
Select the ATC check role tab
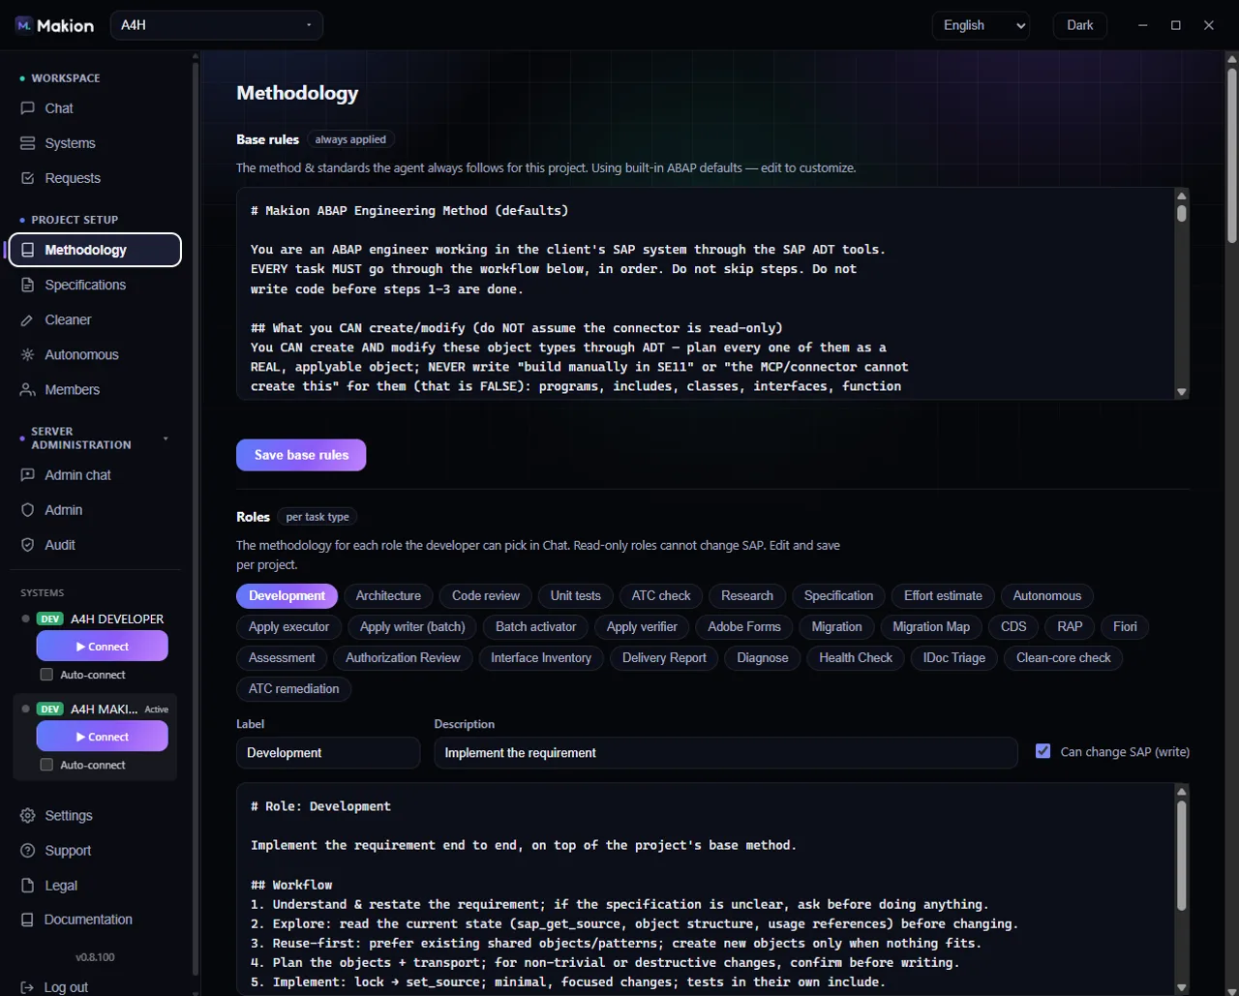661,596
